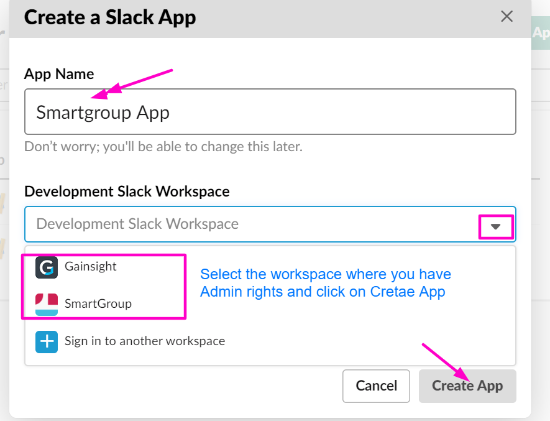Open the workspace list with the caret arrow
This screenshot has width=550, height=421.
(x=495, y=226)
